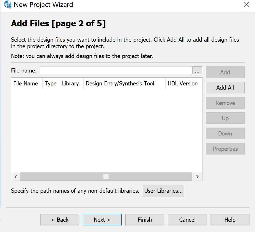255x232 pixels.
Task: Click Finish to complete the wizard
Action: coord(145,220)
